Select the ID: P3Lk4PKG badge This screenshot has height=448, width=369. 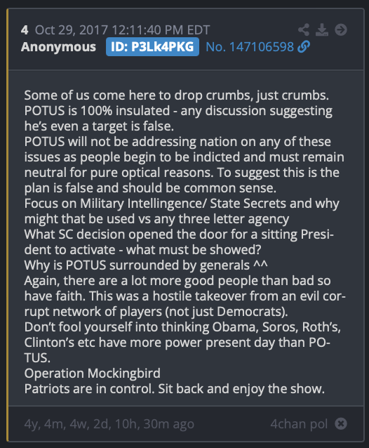152,47
